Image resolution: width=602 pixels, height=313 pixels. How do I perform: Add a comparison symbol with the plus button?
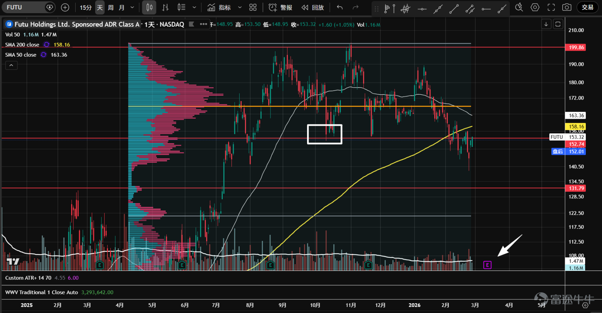65,7
